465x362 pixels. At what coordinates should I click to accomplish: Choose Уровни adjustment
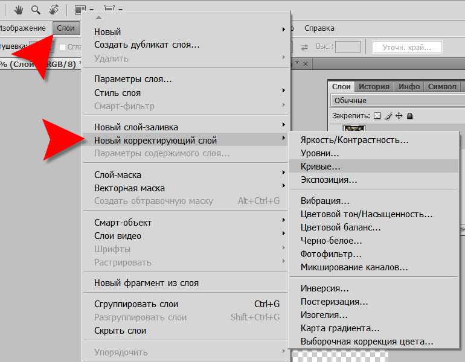click(x=374, y=153)
